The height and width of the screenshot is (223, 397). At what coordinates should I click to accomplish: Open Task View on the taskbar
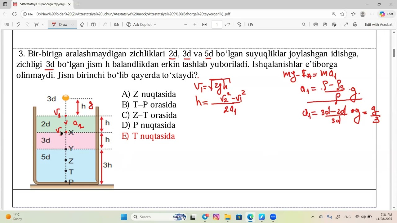click(193, 217)
